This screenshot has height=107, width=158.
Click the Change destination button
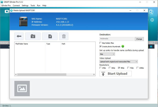[139, 39]
